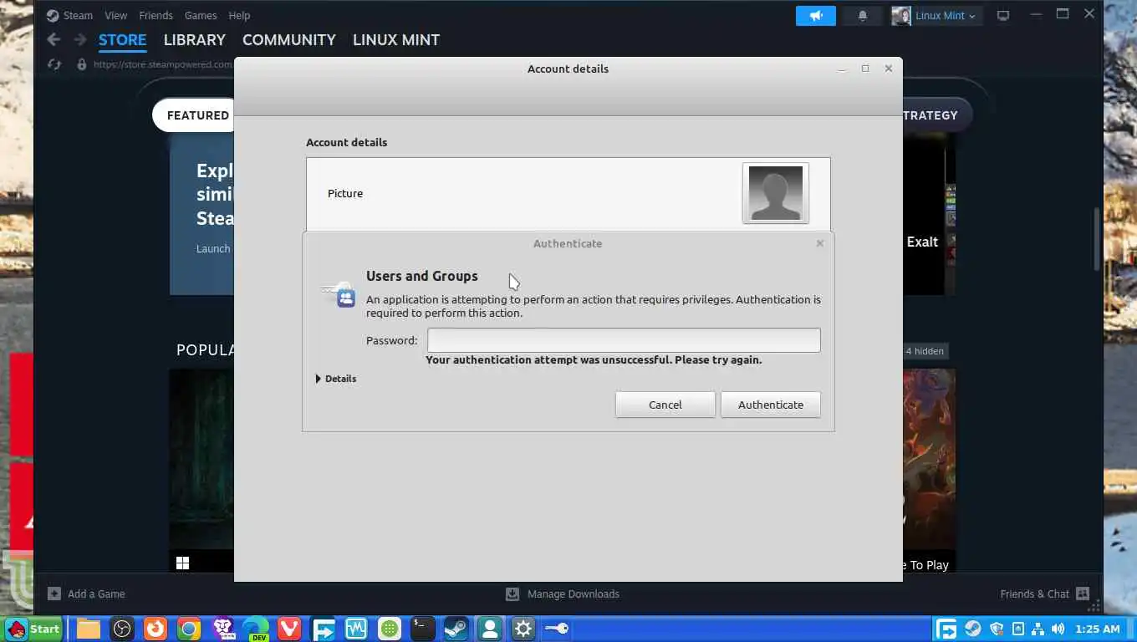1137x642 pixels.
Task: Click the store URL address text
Action: click(163, 64)
